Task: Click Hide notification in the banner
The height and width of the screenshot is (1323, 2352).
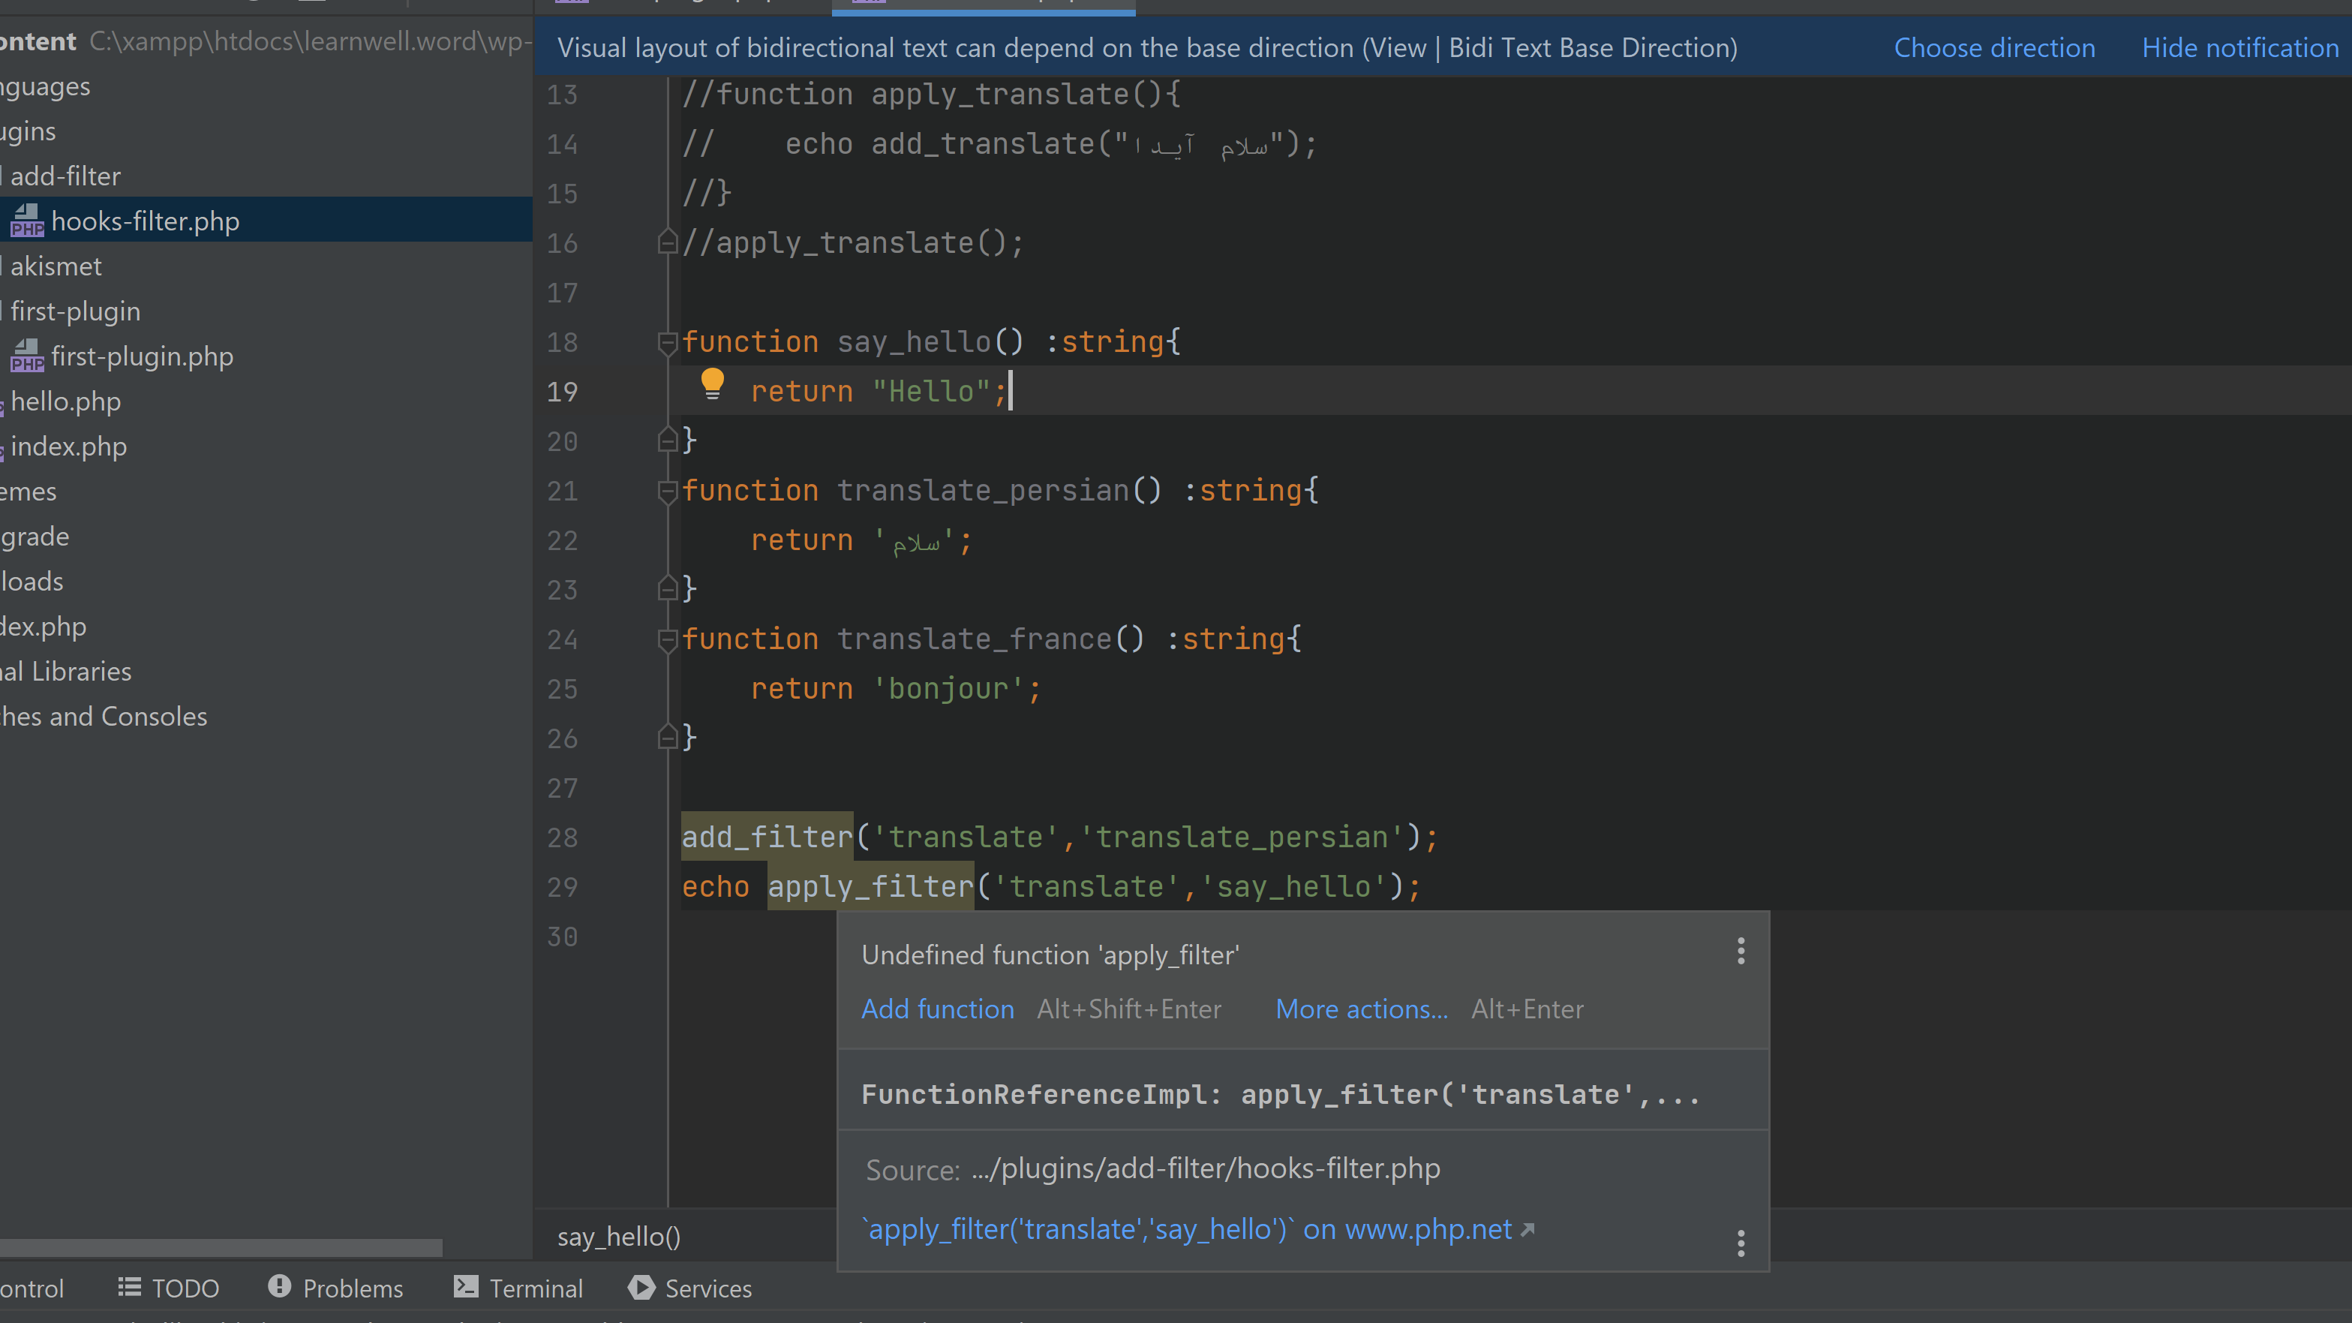Action: point(2241,47)
